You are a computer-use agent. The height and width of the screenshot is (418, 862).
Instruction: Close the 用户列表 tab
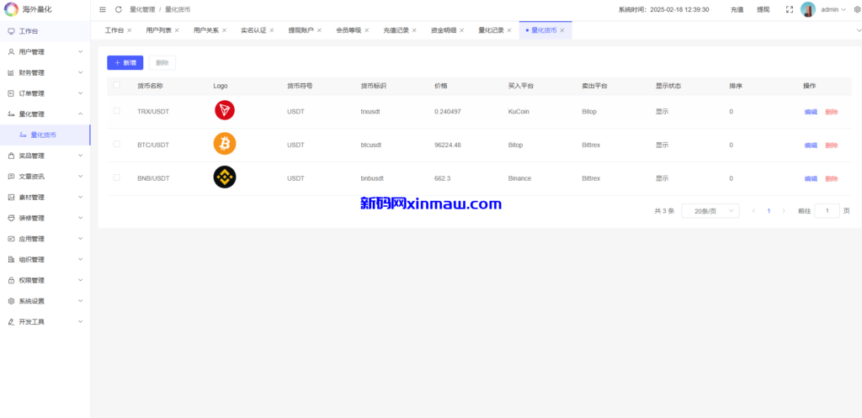point(177,30)
